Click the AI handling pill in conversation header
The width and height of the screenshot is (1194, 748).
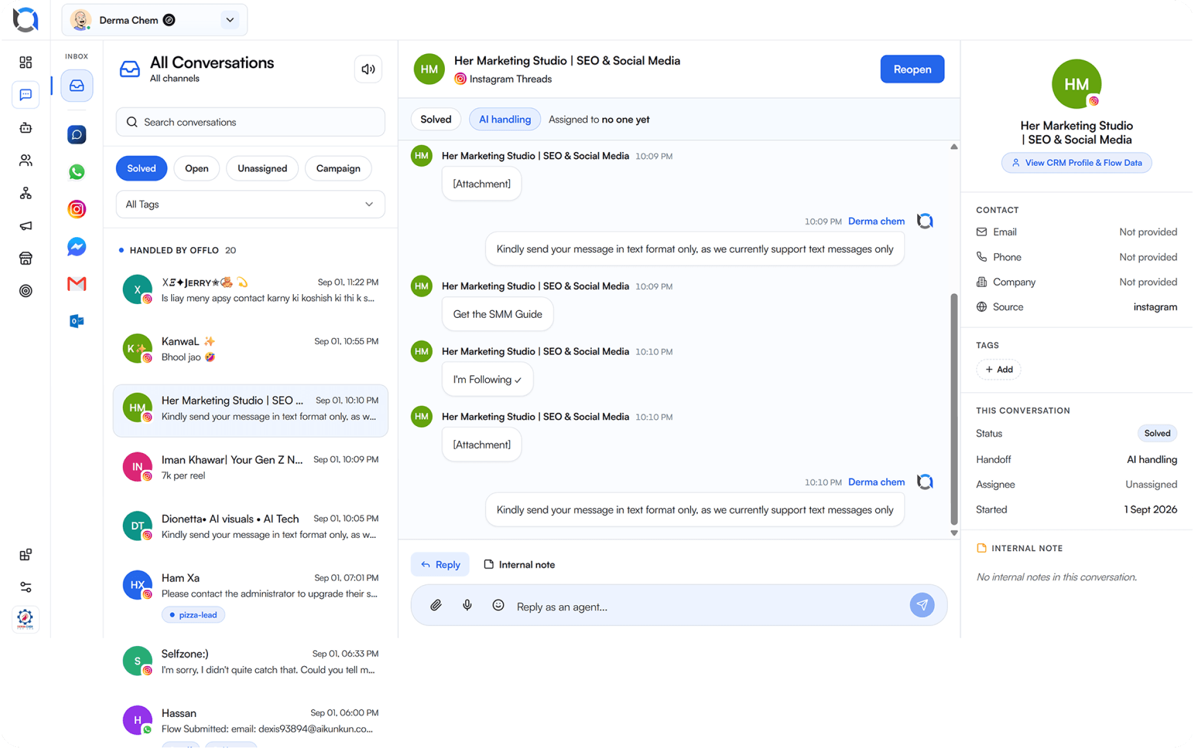coord(505,119)
